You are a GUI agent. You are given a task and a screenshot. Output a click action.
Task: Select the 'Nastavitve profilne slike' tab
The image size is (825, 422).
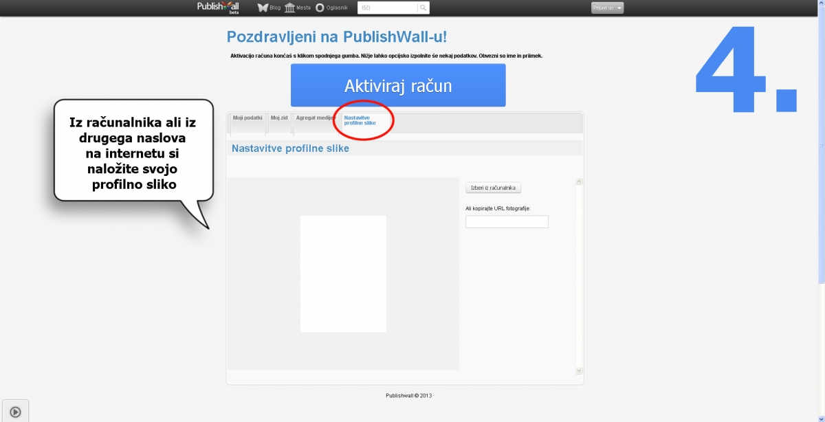point(360,120)
